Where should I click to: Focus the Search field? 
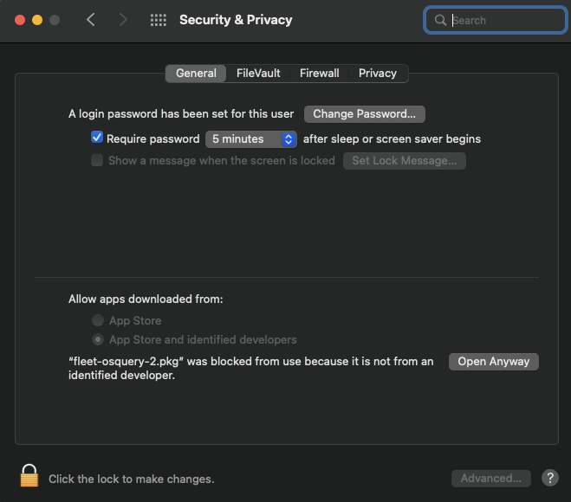tap(495, 20)
